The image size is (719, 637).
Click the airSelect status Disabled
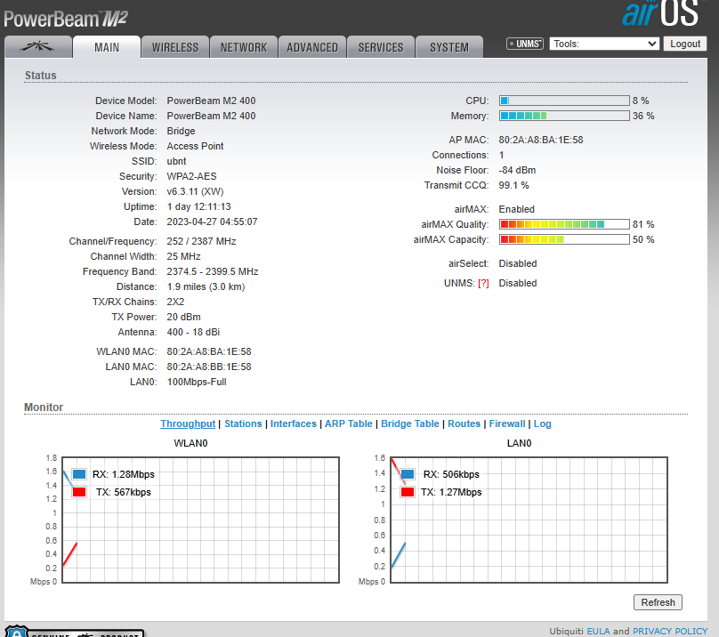(518, 263)
